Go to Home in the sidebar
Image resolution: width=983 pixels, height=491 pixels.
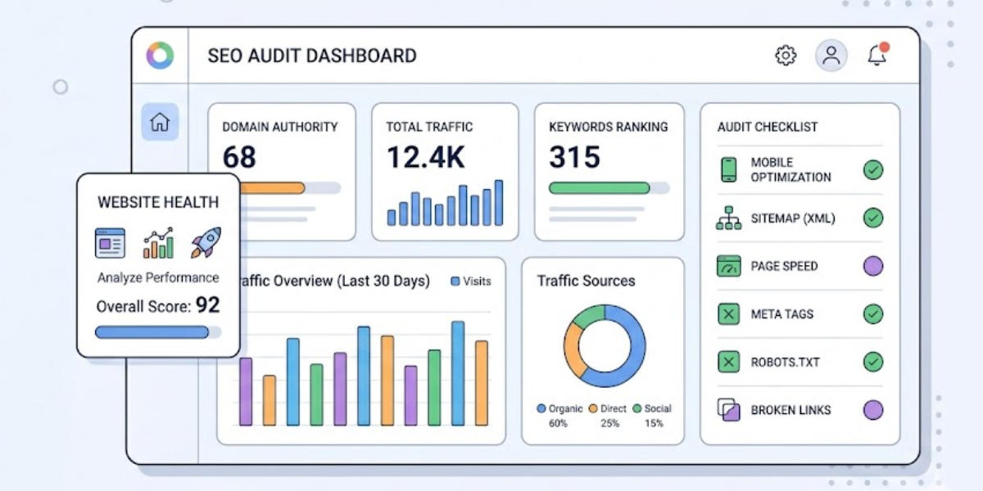pos(160,122)
